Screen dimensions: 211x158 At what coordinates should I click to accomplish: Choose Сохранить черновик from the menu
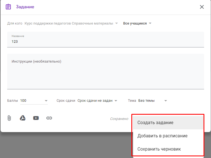point(168,149)
